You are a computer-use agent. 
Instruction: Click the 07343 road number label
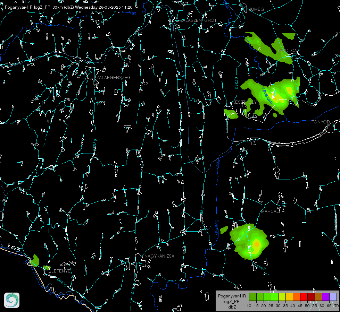(x=237, y=83)
